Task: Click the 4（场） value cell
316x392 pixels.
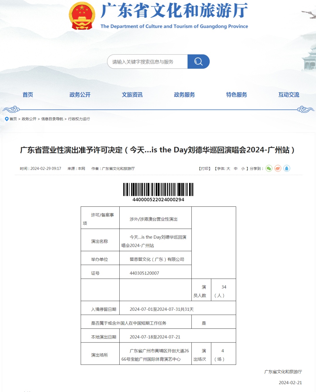Action: [224, 354]
